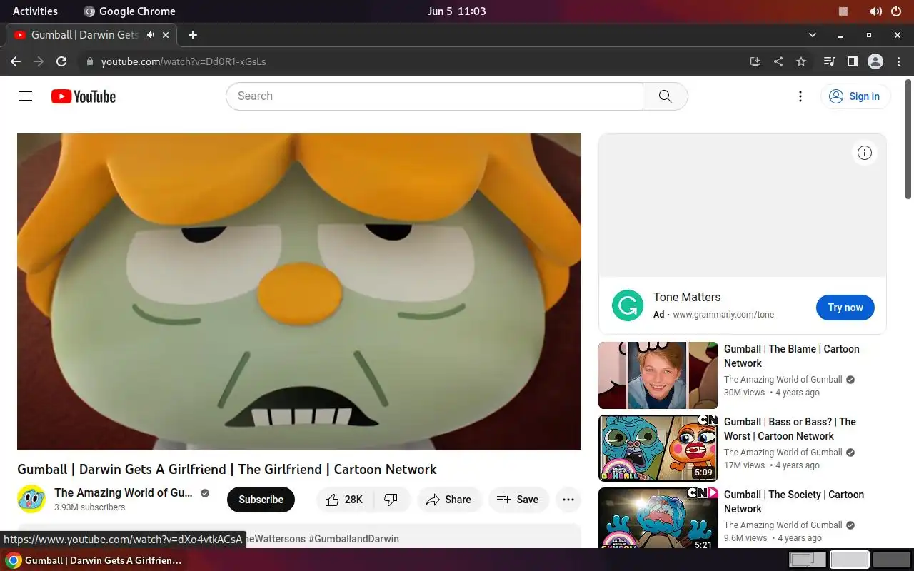This screenshot has height=571, width=914.
Task: Open the channel name link under video
Action: pos(123,492)
